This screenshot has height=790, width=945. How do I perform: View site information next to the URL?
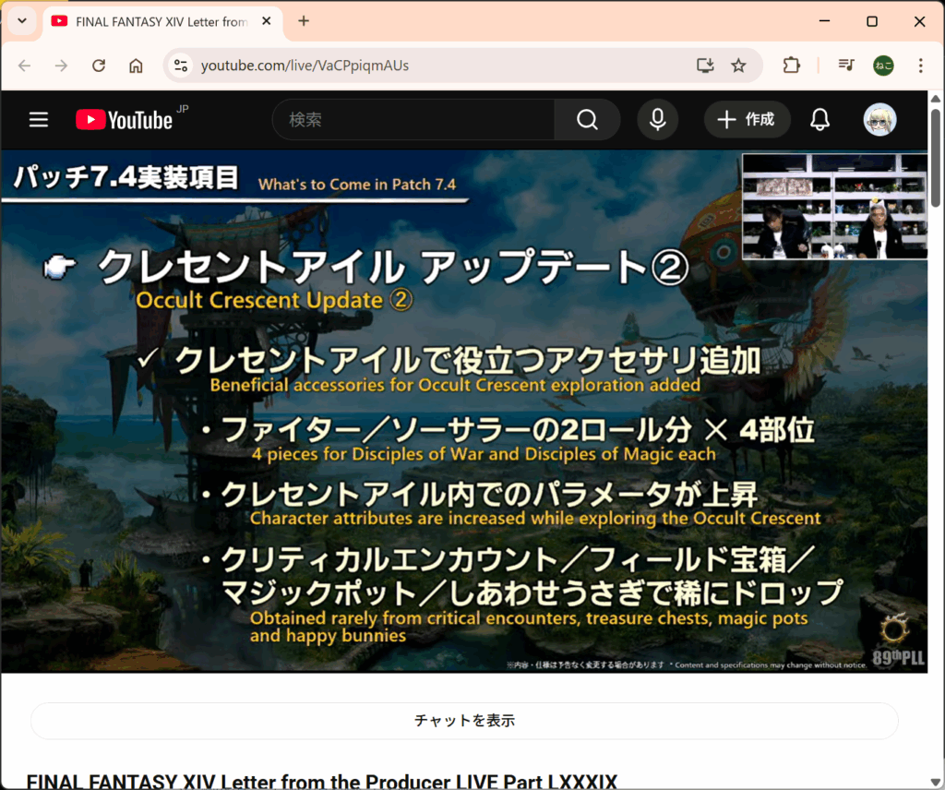click(181, 66)
